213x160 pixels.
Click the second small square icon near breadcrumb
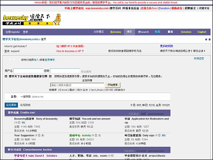210,39
